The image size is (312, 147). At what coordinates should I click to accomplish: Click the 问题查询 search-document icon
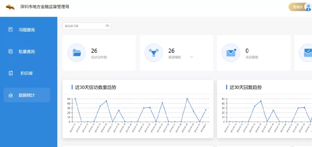tap(11, 30)
